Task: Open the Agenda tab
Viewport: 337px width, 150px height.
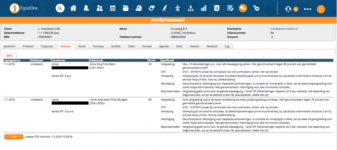Action: pos(164,46)
